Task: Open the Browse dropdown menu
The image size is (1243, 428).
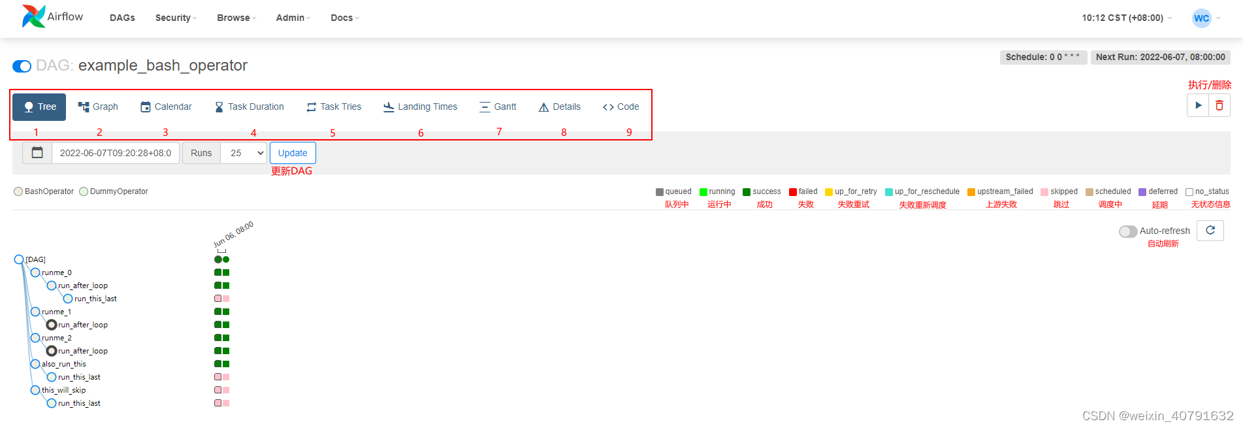Action: (x=236, y=18)
